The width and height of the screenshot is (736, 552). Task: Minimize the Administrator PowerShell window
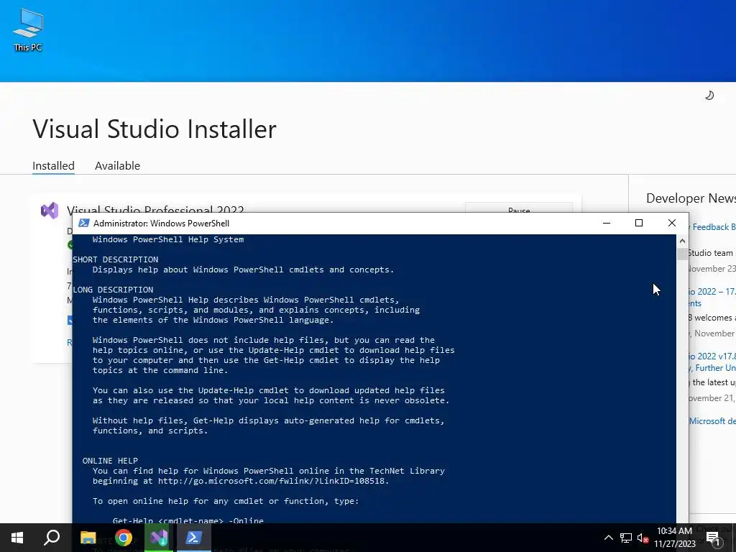tap(607, 223)
